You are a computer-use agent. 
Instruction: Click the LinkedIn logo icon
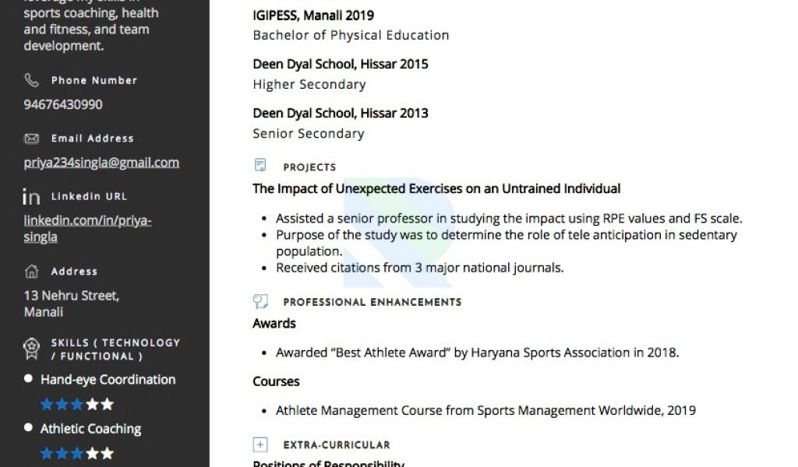pos(31,197)
